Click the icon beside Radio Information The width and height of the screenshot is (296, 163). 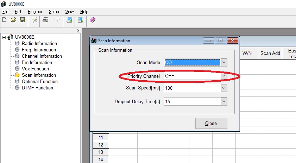coord(17,43)
